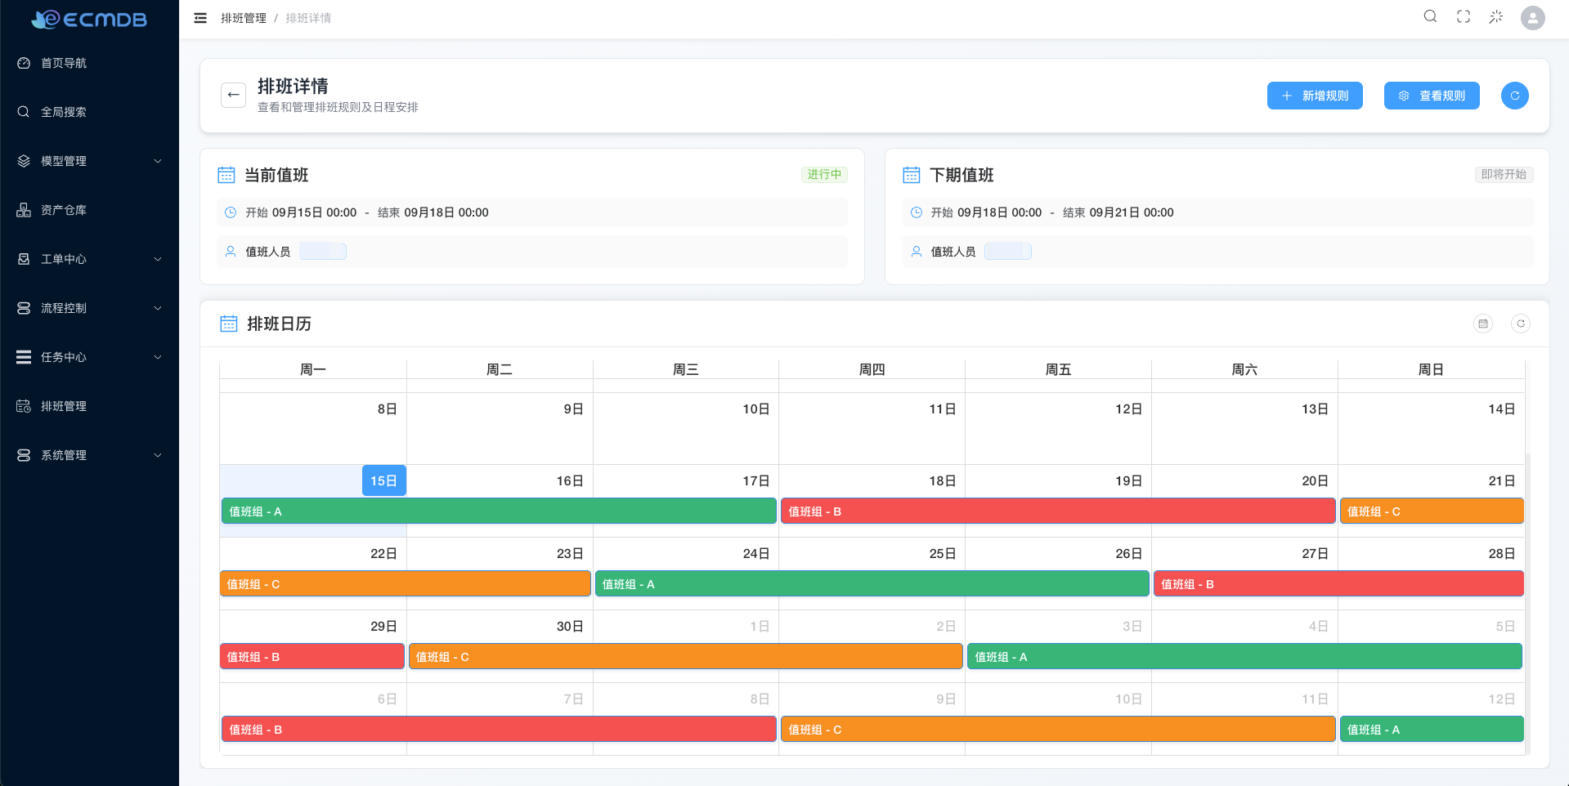
Task: Click the 排班管理 calendar icon in sidebar
Action: 24,406
